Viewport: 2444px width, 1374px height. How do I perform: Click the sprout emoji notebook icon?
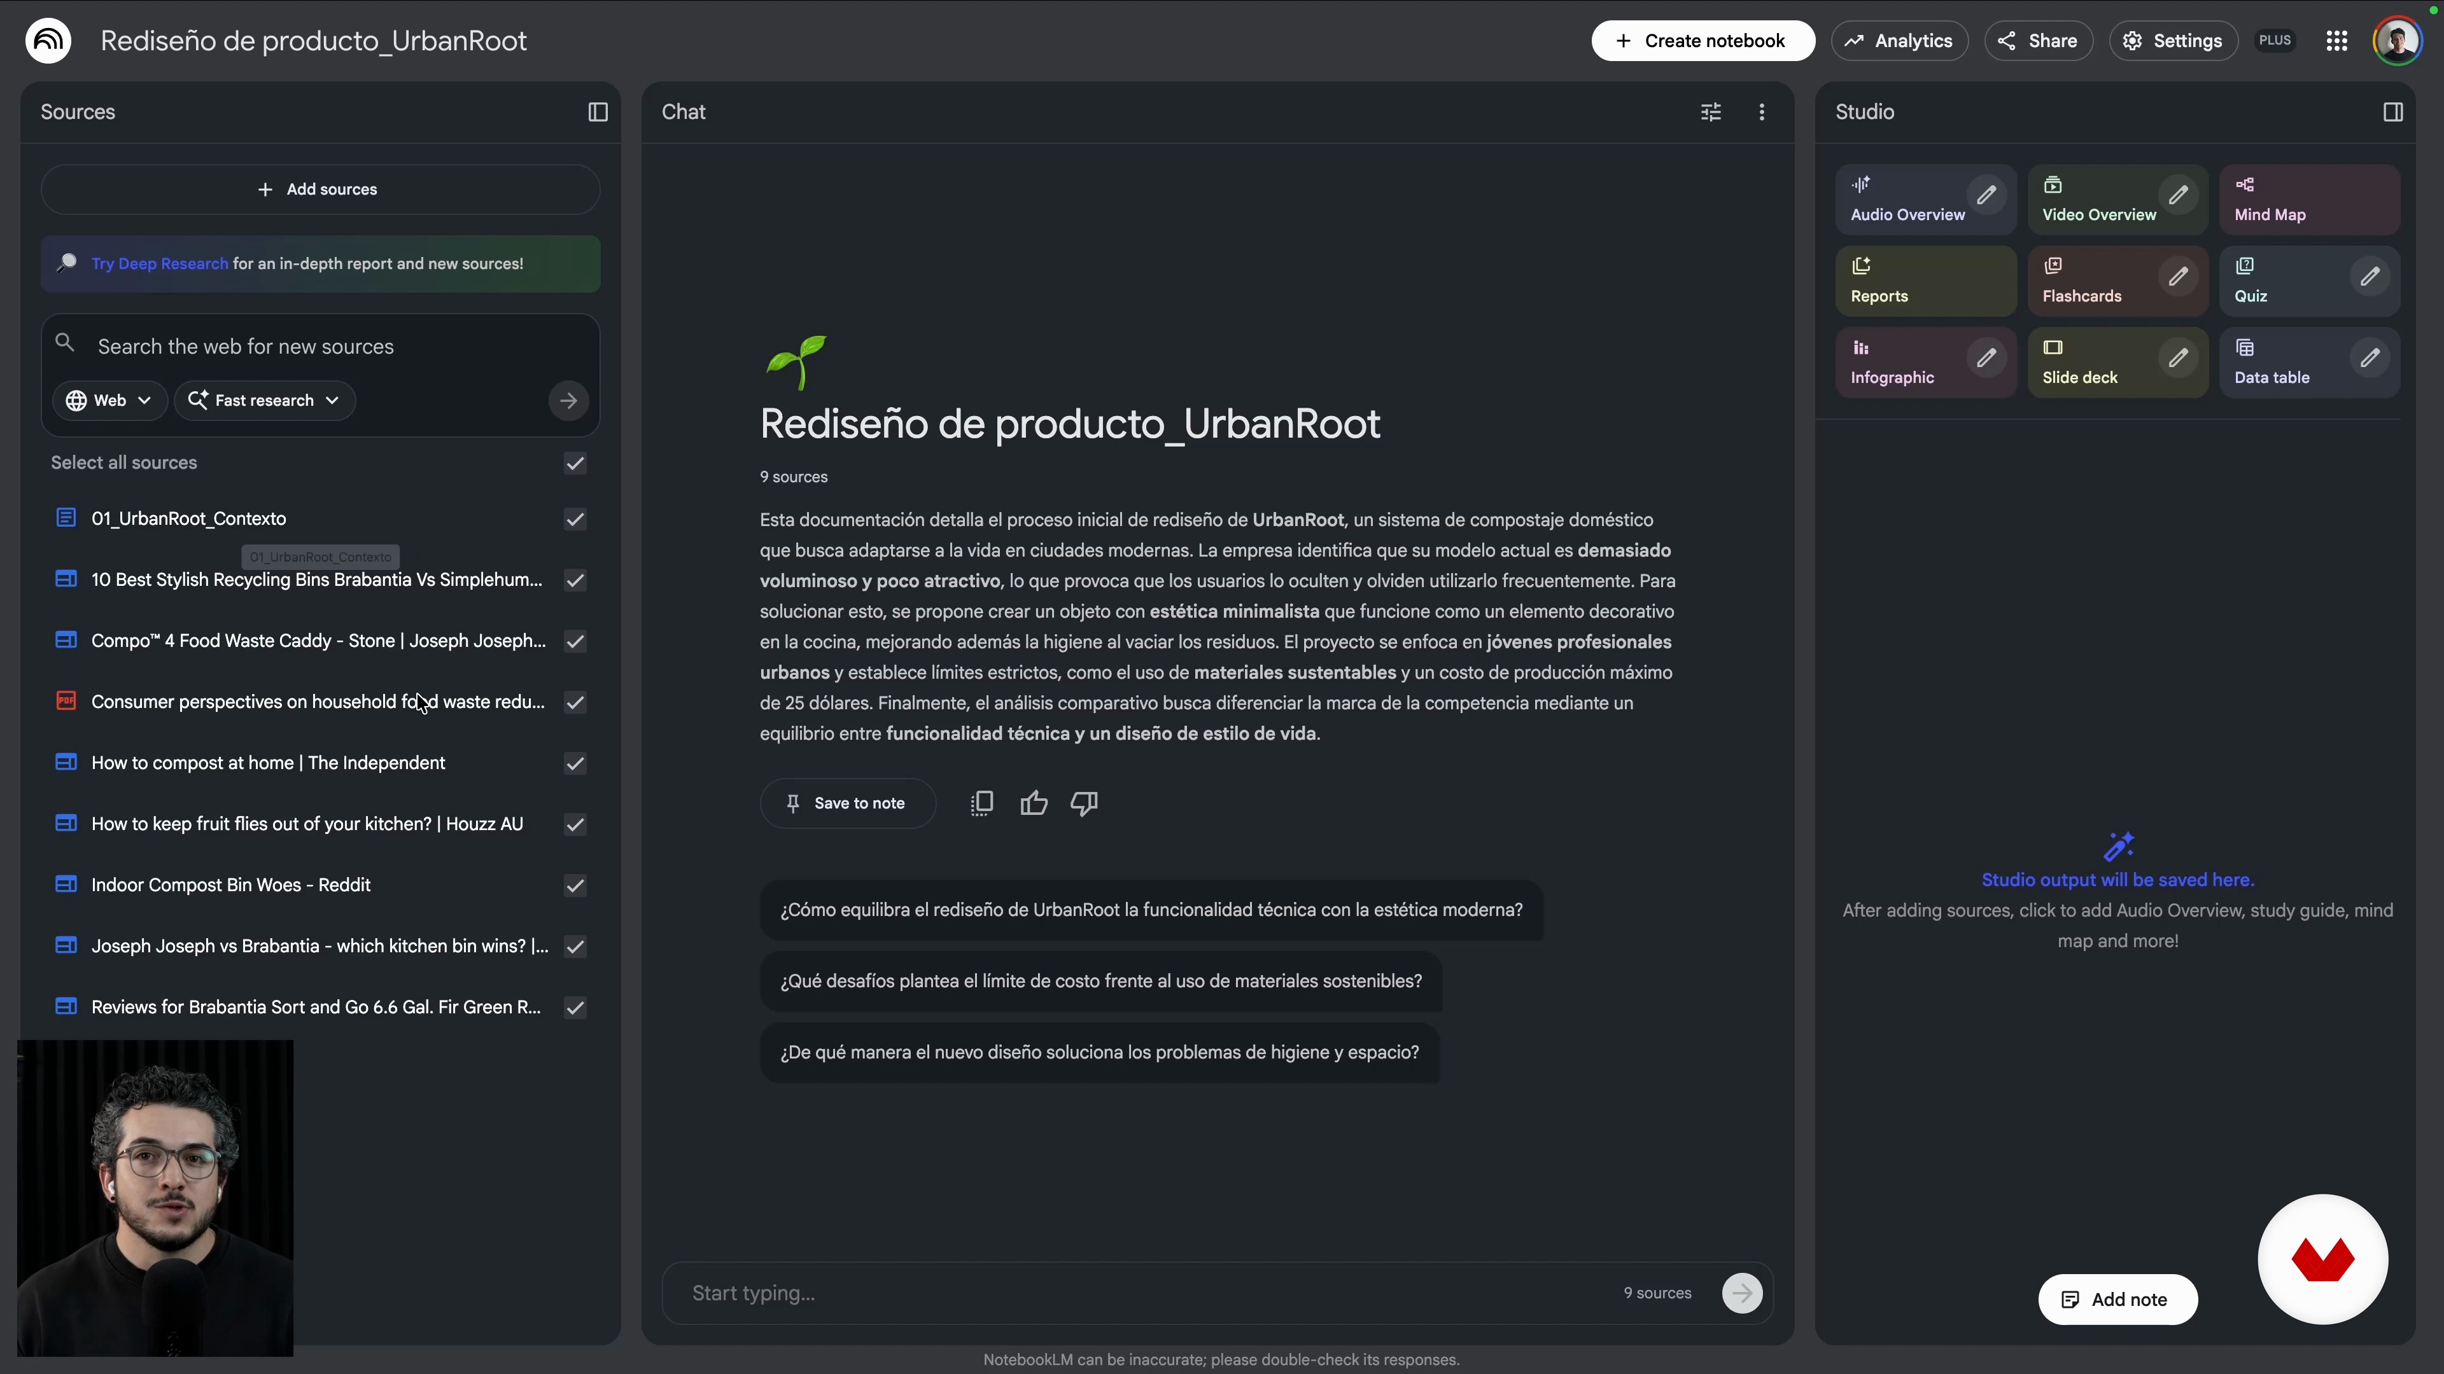[796, 361]
